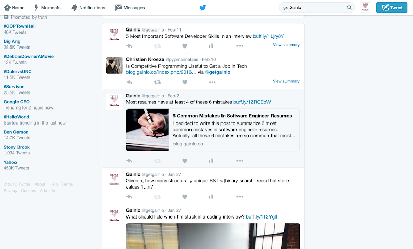Viewport: 413px width, 249px height.
Task: Click the Ads info footer link
Action: tap(47, 191)
